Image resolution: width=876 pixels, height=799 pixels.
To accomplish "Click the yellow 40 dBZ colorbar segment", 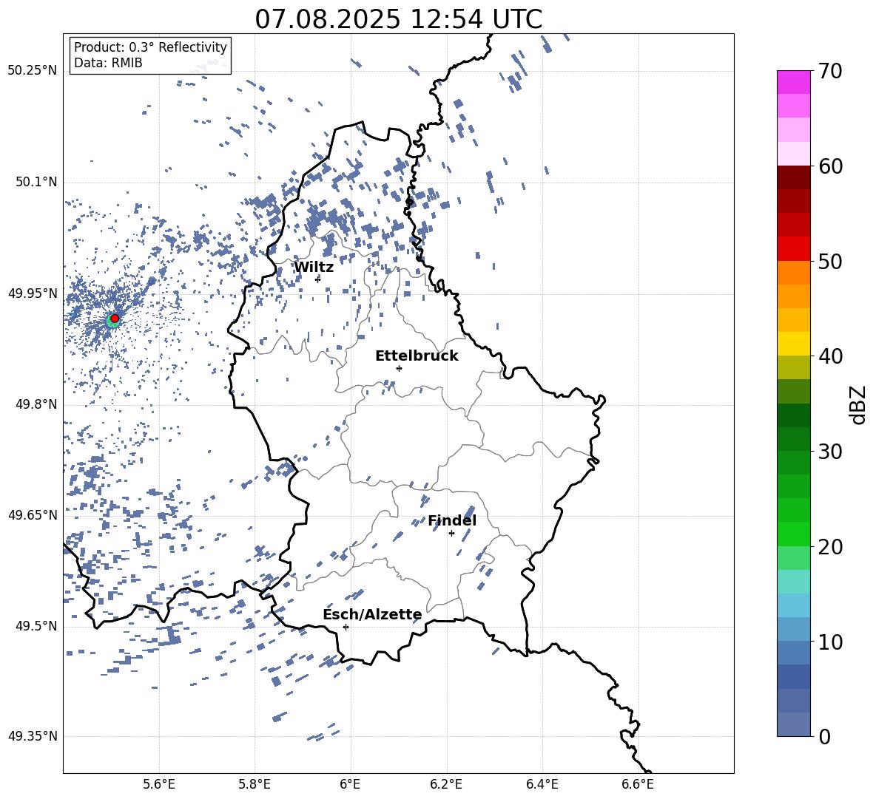I will [794, 344].
